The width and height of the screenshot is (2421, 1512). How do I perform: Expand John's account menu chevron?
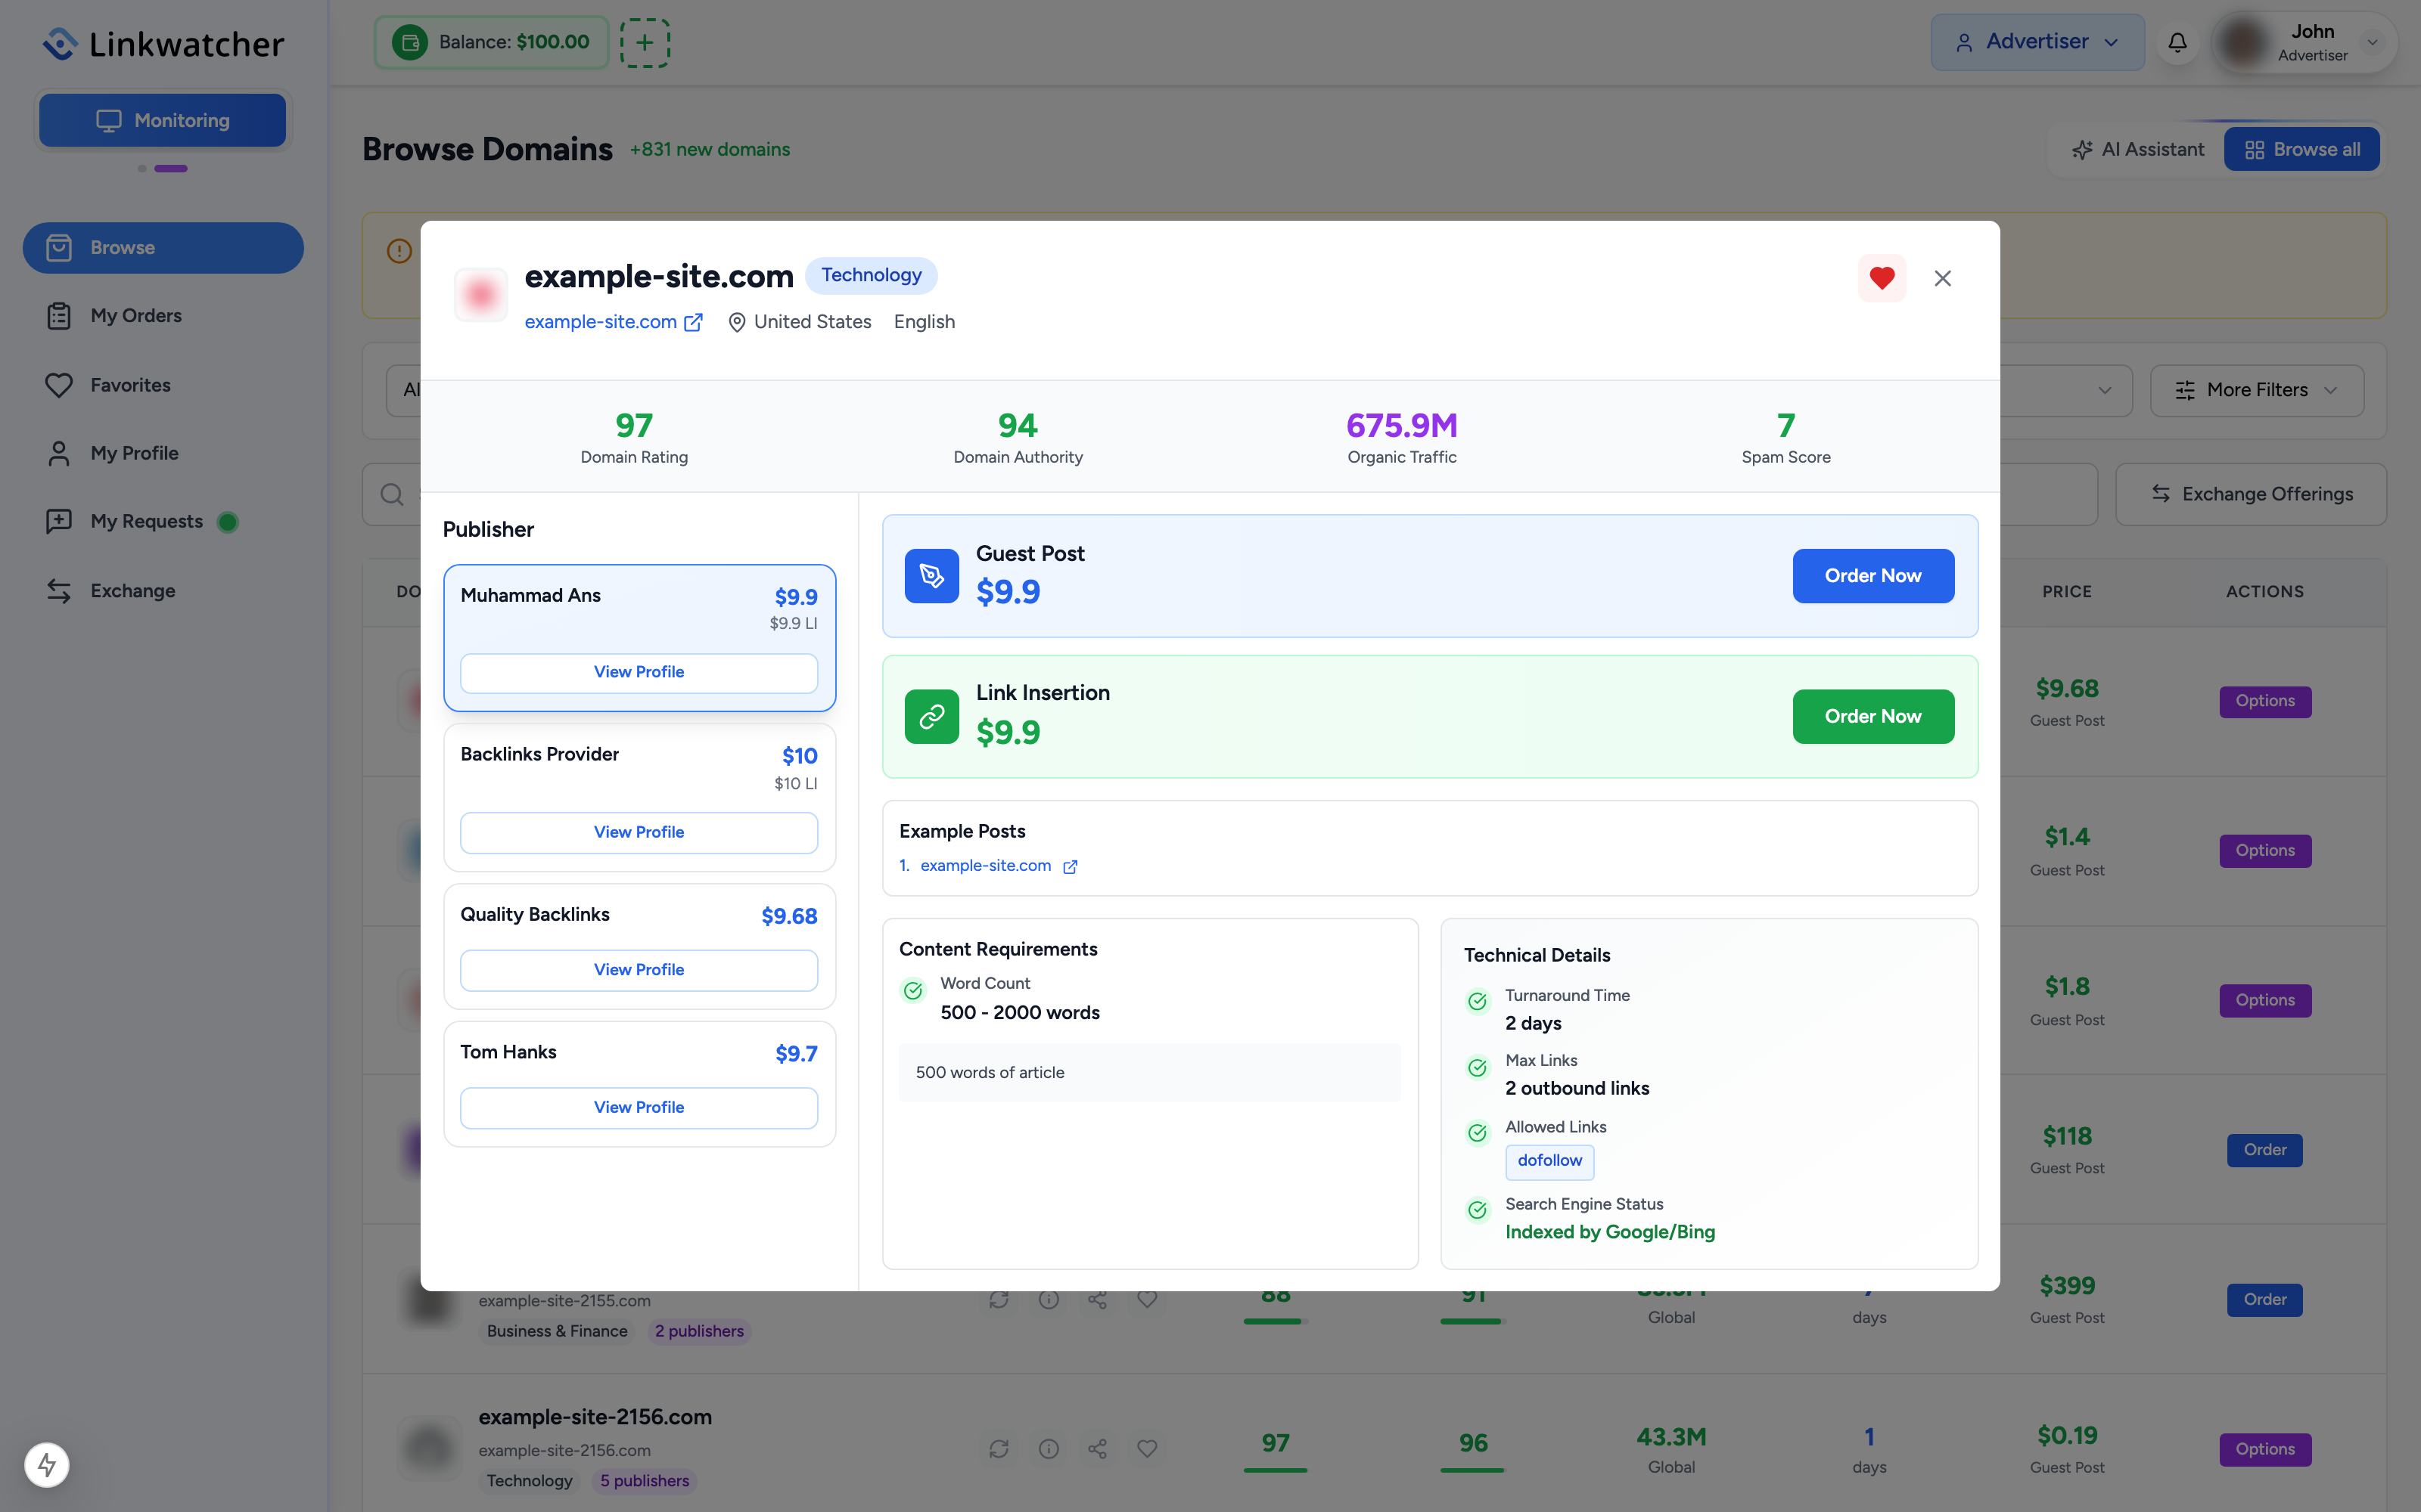pos(2372,42)
